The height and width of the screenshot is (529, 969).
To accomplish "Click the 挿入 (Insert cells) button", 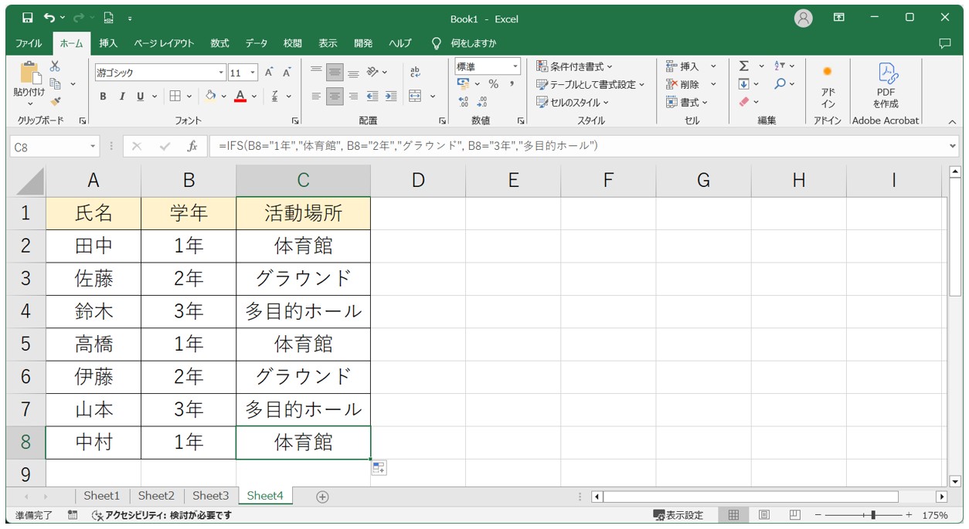I will tap(691, 66).
